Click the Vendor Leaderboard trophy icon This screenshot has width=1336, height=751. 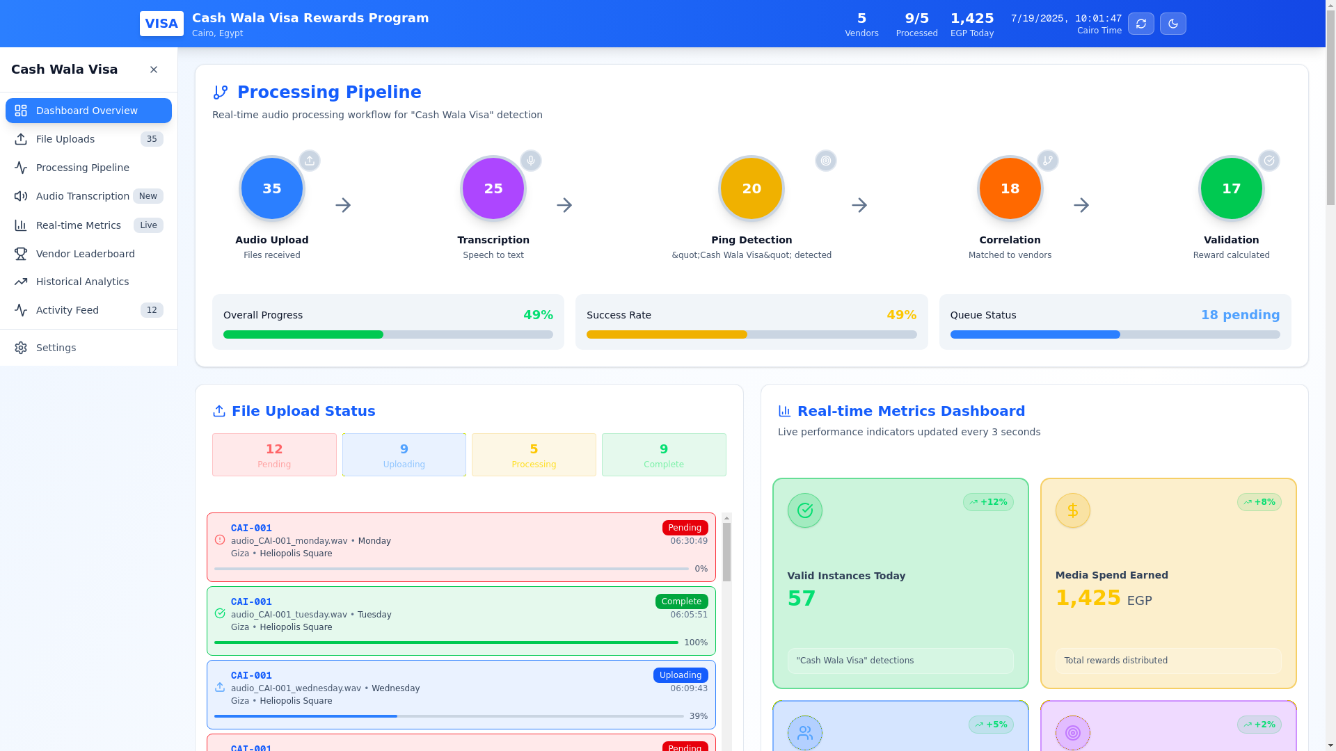(21, 254)
